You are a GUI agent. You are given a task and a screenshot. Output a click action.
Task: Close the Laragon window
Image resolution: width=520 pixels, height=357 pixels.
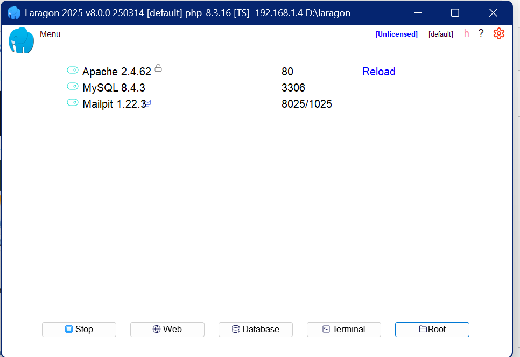point(493,13)
